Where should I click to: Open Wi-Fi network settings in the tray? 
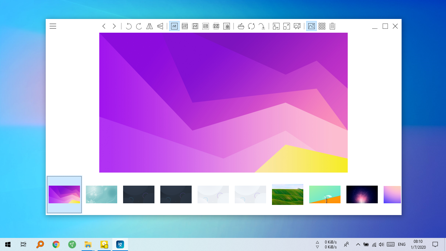pyautogui.click(x=374, y=244)
